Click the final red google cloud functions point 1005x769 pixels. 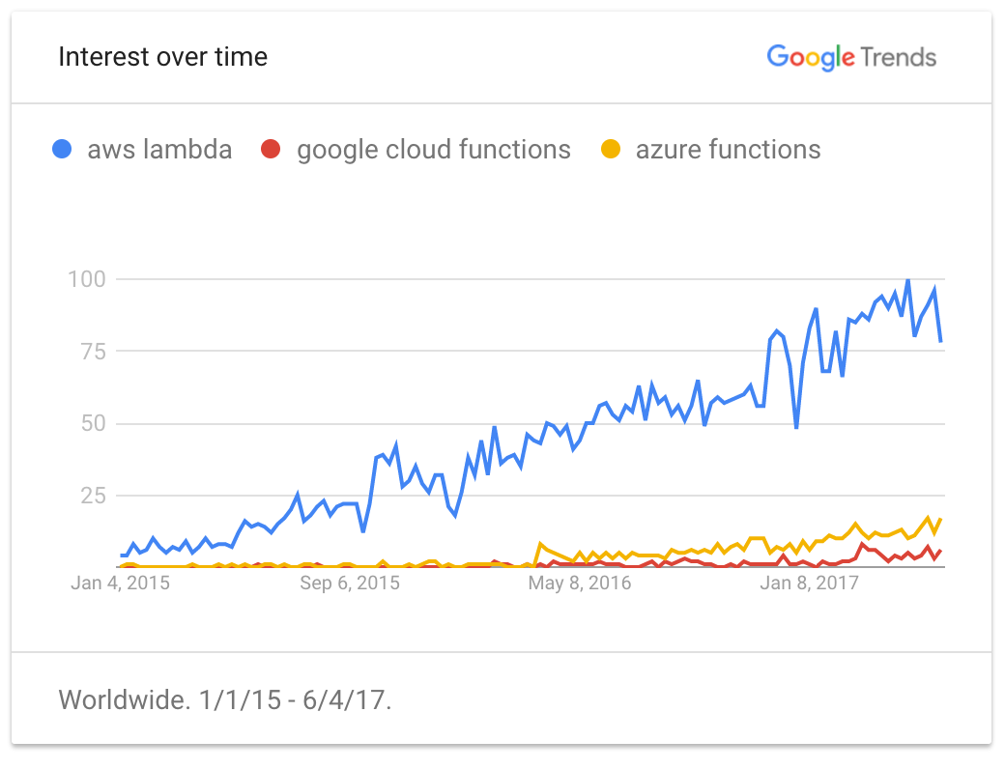pos(940,551)
